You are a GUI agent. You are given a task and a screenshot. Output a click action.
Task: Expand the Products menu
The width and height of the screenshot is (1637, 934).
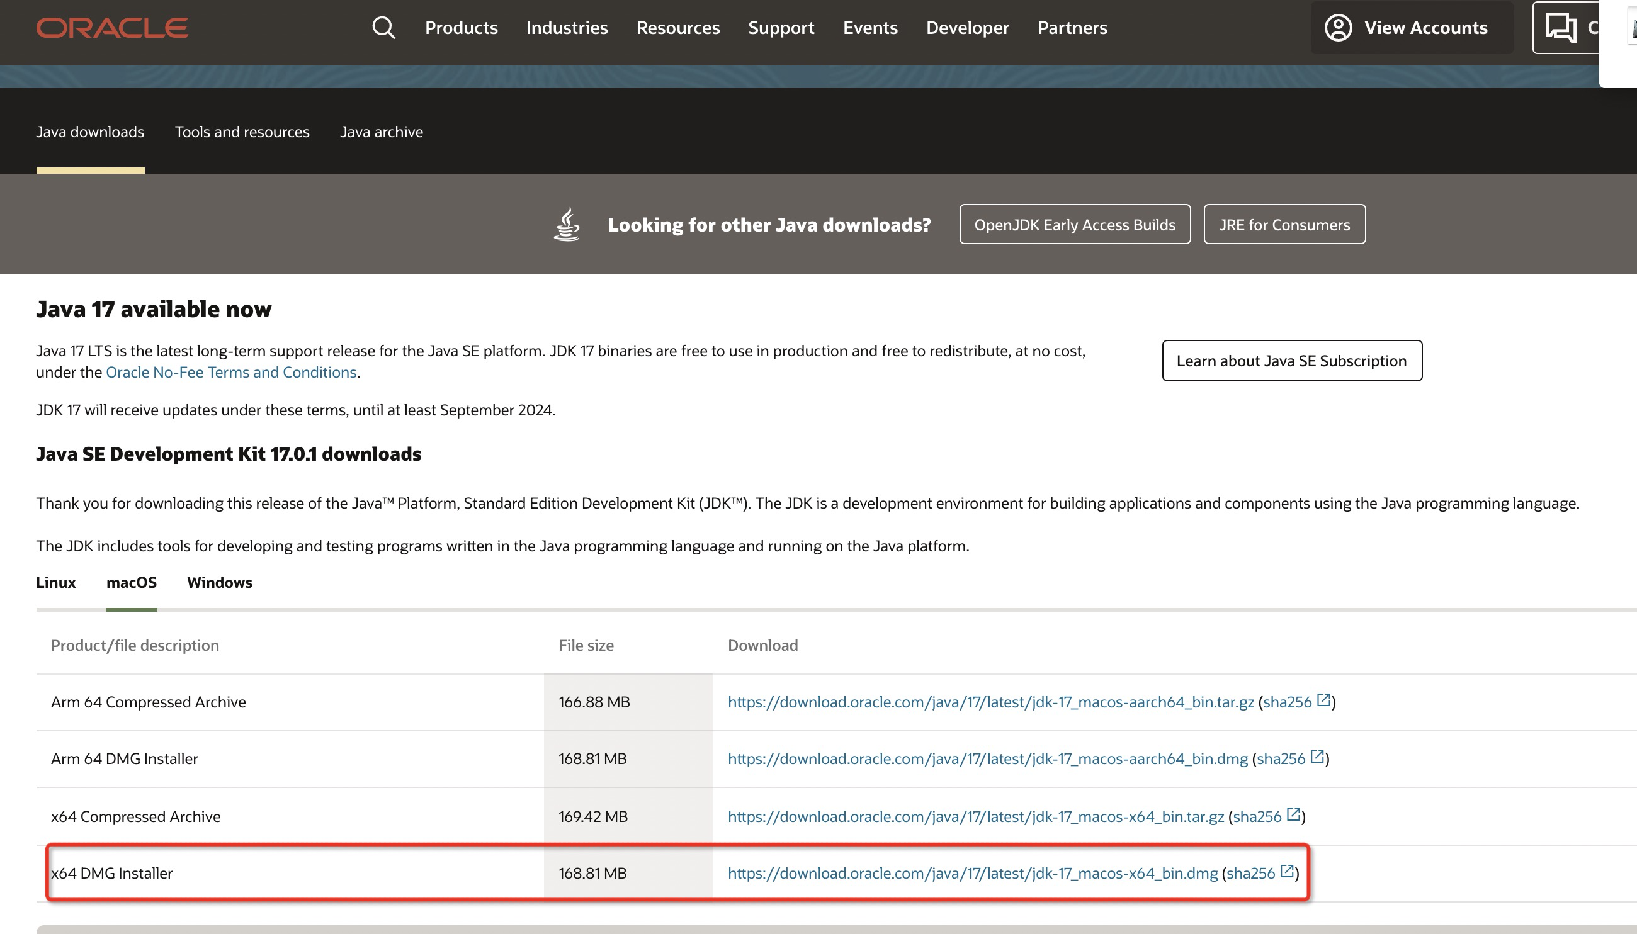point(461,27)
